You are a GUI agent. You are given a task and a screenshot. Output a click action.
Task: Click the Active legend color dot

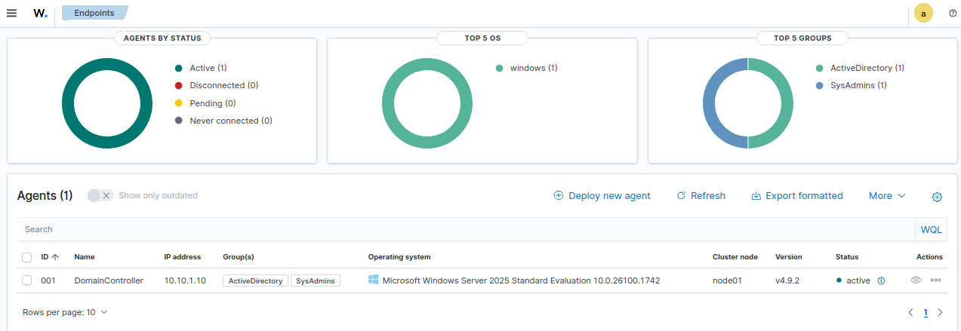(x=179, y=68)
